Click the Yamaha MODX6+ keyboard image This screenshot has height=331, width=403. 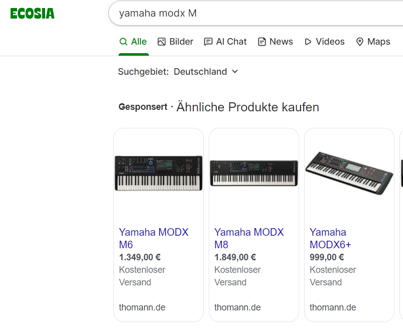click(x=349, y=172)
